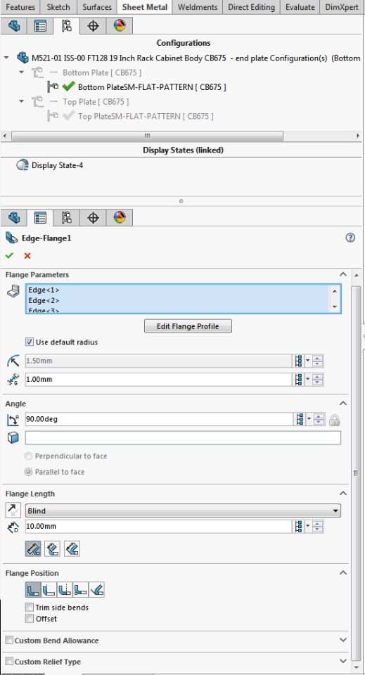Click the angle lock icon

click(335, 420)
